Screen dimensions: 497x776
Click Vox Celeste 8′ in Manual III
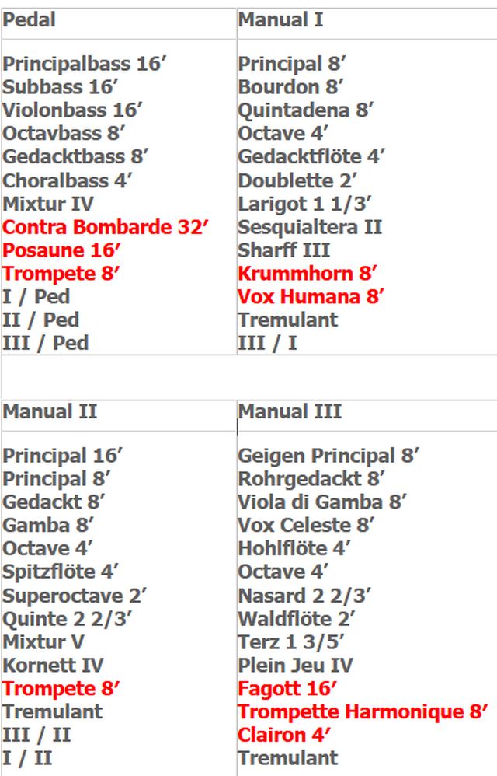(306, 526)
